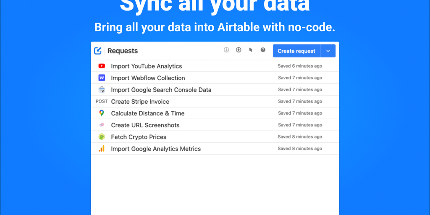Select the cursor pointer icon in header
The image size is (430, 215).
[x=251, y=50]
